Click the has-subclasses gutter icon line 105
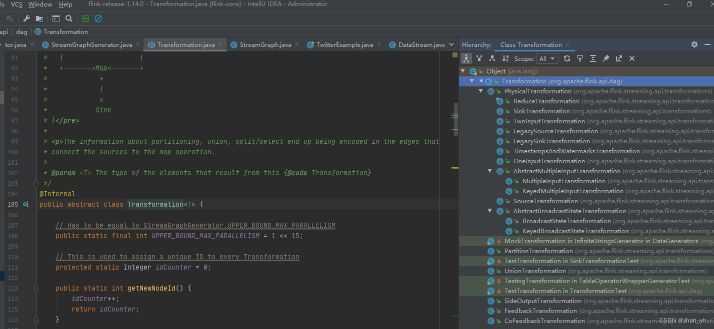 coord(25,204)
